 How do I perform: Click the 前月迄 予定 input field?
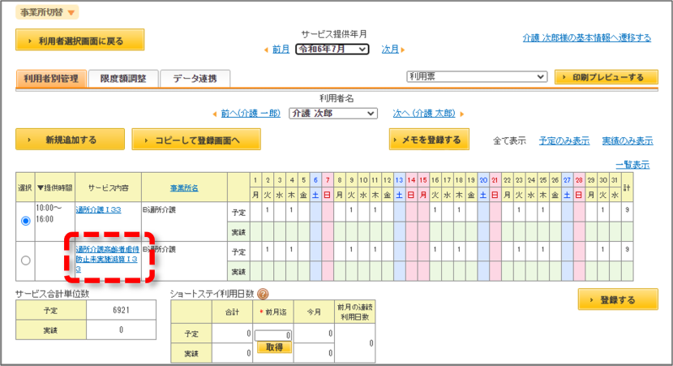point(273,335)
